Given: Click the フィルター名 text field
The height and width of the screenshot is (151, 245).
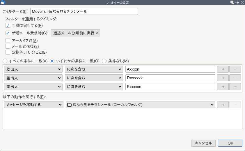Looking at the screenshot, I should click(x=84, y=11).
